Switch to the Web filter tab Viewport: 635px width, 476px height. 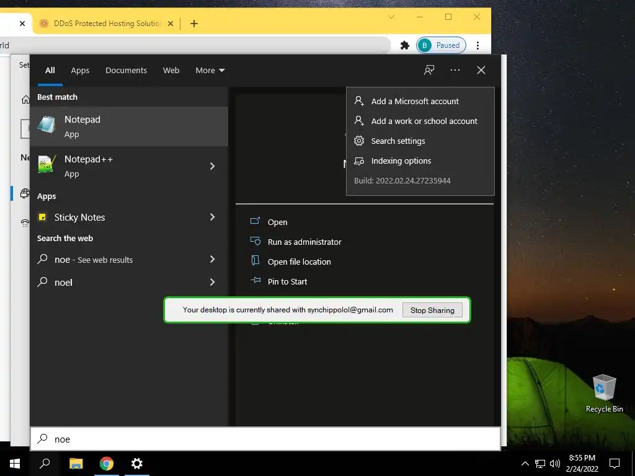click(x=171, y=71)
